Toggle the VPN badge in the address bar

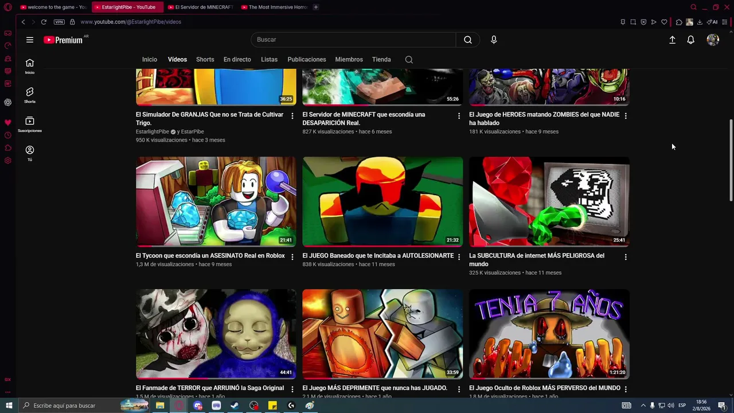tap(59, 22)
